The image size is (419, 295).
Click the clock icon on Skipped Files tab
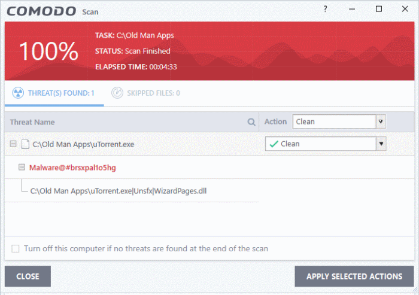pos(117,93)
